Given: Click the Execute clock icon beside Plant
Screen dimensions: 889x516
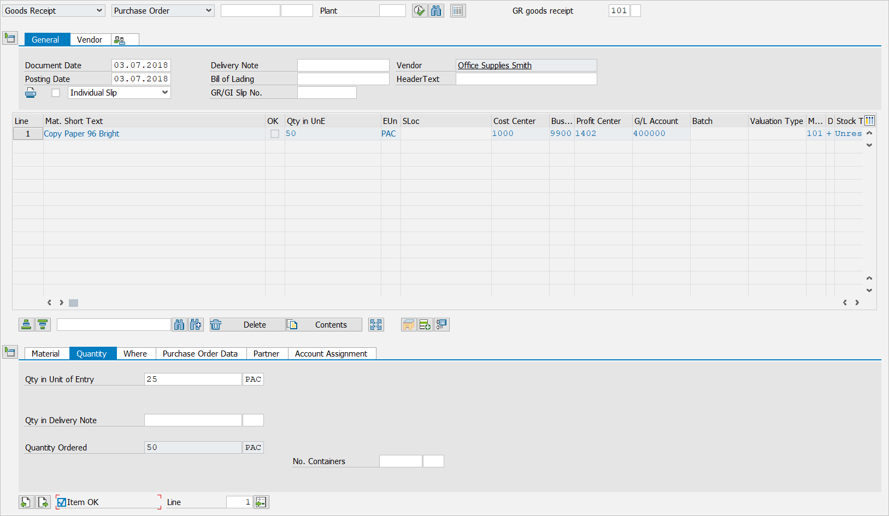Looking at the screenshot, I should click(x=419, y=11).
